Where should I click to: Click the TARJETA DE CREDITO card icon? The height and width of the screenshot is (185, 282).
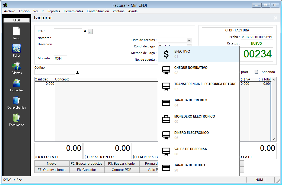166,103
